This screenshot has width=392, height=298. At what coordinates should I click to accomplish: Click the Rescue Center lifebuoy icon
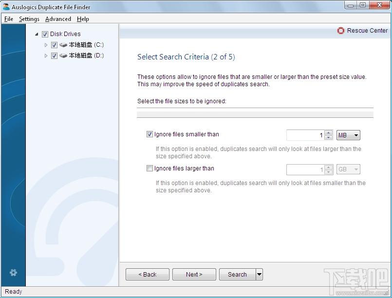click(x=341, y=31)
